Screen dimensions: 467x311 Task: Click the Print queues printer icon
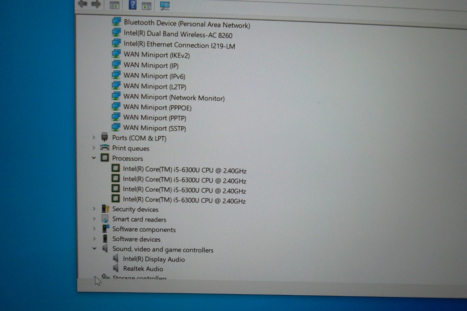105,147
